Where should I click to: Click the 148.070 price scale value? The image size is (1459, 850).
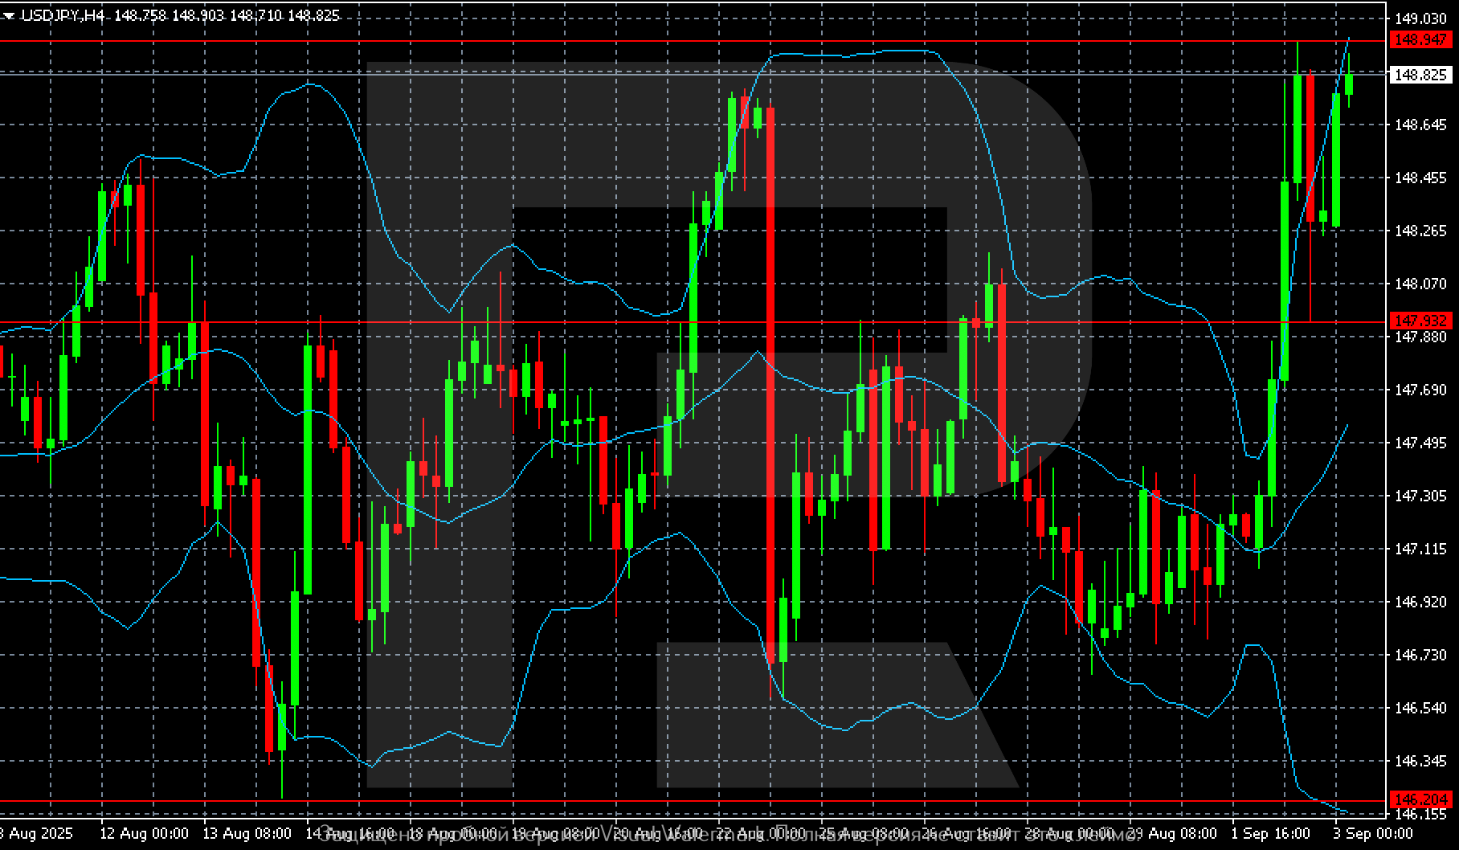[x=1420, y=284]
